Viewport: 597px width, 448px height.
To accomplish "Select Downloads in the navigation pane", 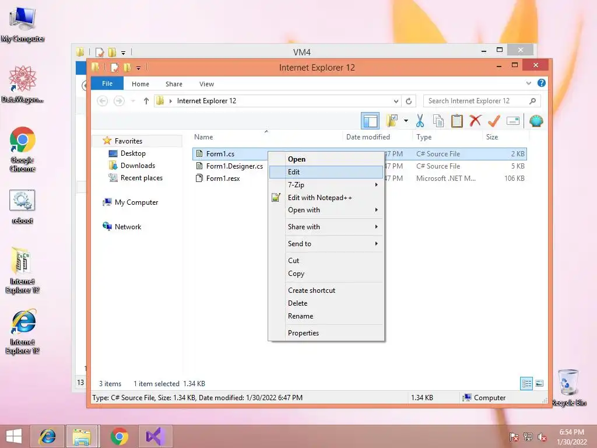I will coord(138,165).
